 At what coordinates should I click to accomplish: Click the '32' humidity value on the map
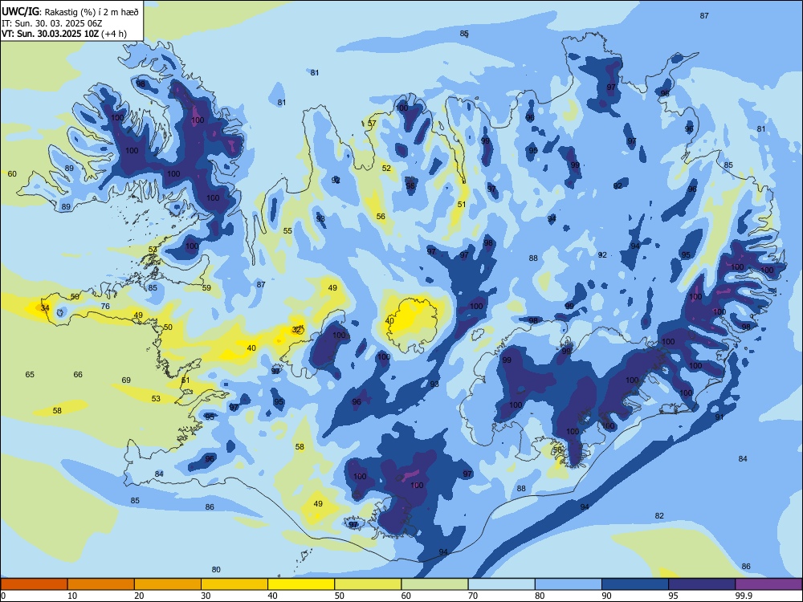pos(296,330)
